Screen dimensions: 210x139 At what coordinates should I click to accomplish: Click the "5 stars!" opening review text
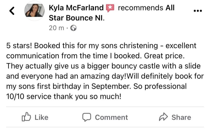pyautogui.click(x=19, y=46)
